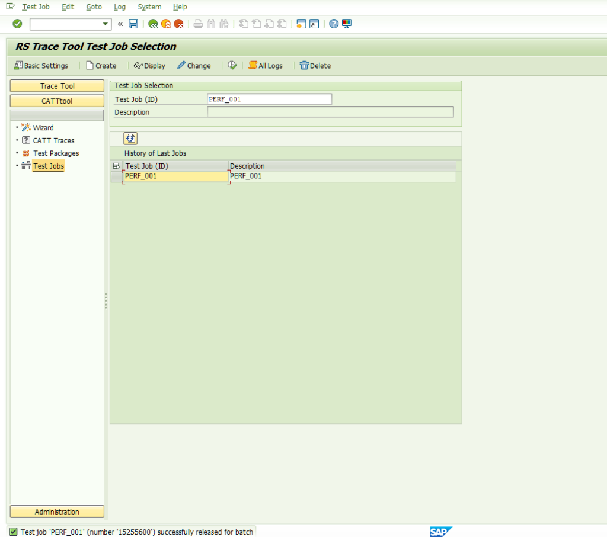Select the Test Packages tree node

click(x=56, y=153)
